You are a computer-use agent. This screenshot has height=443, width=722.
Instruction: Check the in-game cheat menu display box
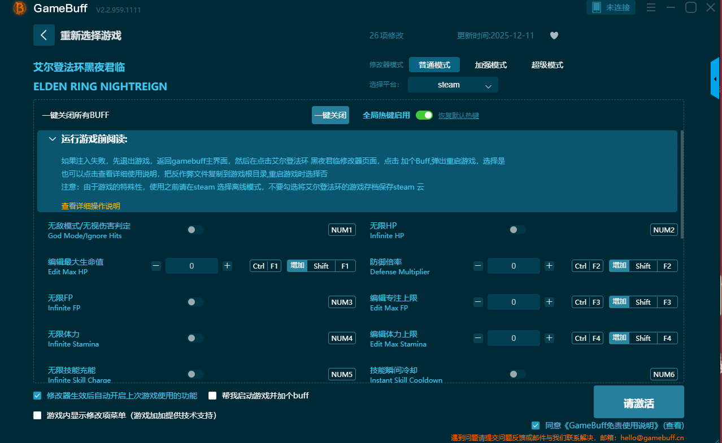pyautogui.click(x=37, y=415)
